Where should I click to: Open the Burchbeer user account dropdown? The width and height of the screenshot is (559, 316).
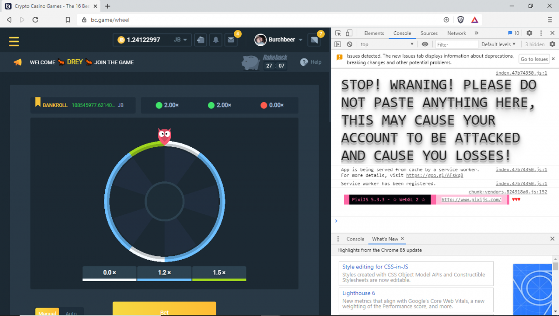tap(279, 40)
